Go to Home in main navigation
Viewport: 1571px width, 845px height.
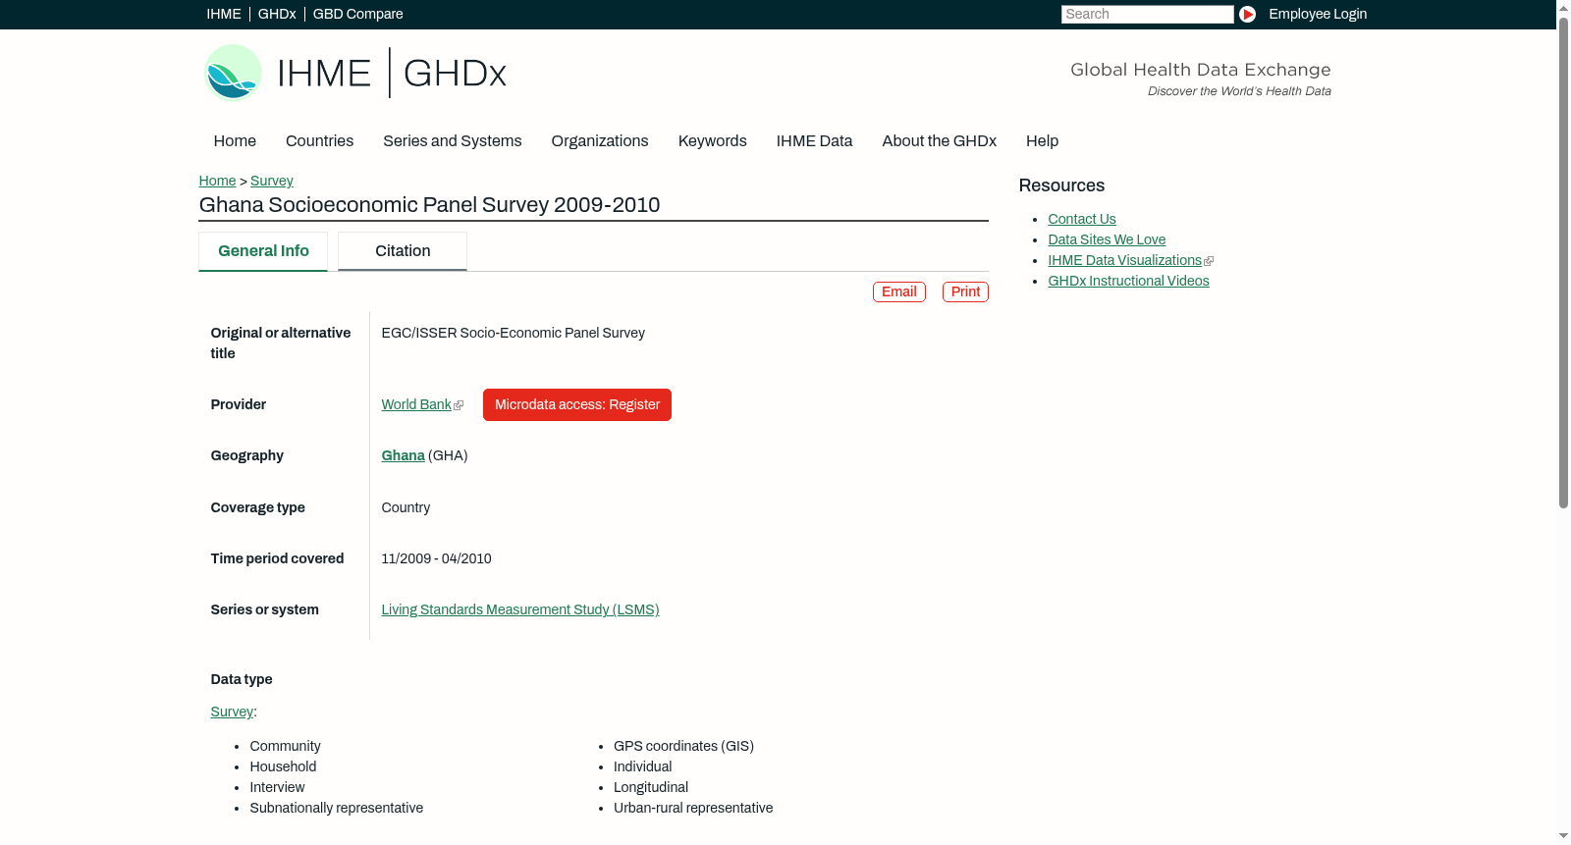[x=235, y=140]
